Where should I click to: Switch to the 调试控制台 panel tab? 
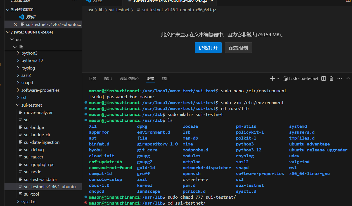pos(129,79)
